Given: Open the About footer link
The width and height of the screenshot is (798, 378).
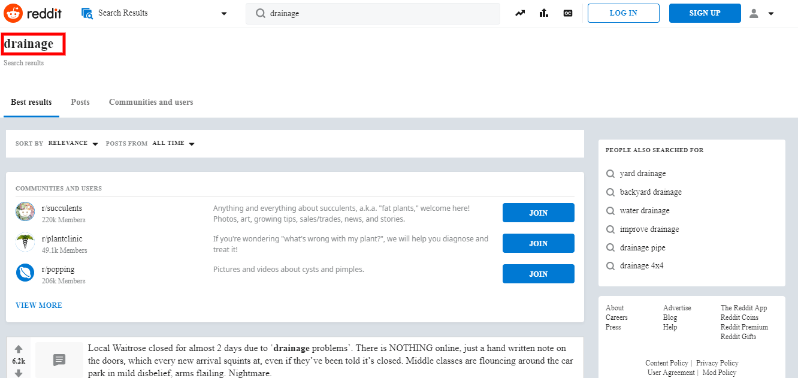Looking at the screenshot, I should pos(615,308).
